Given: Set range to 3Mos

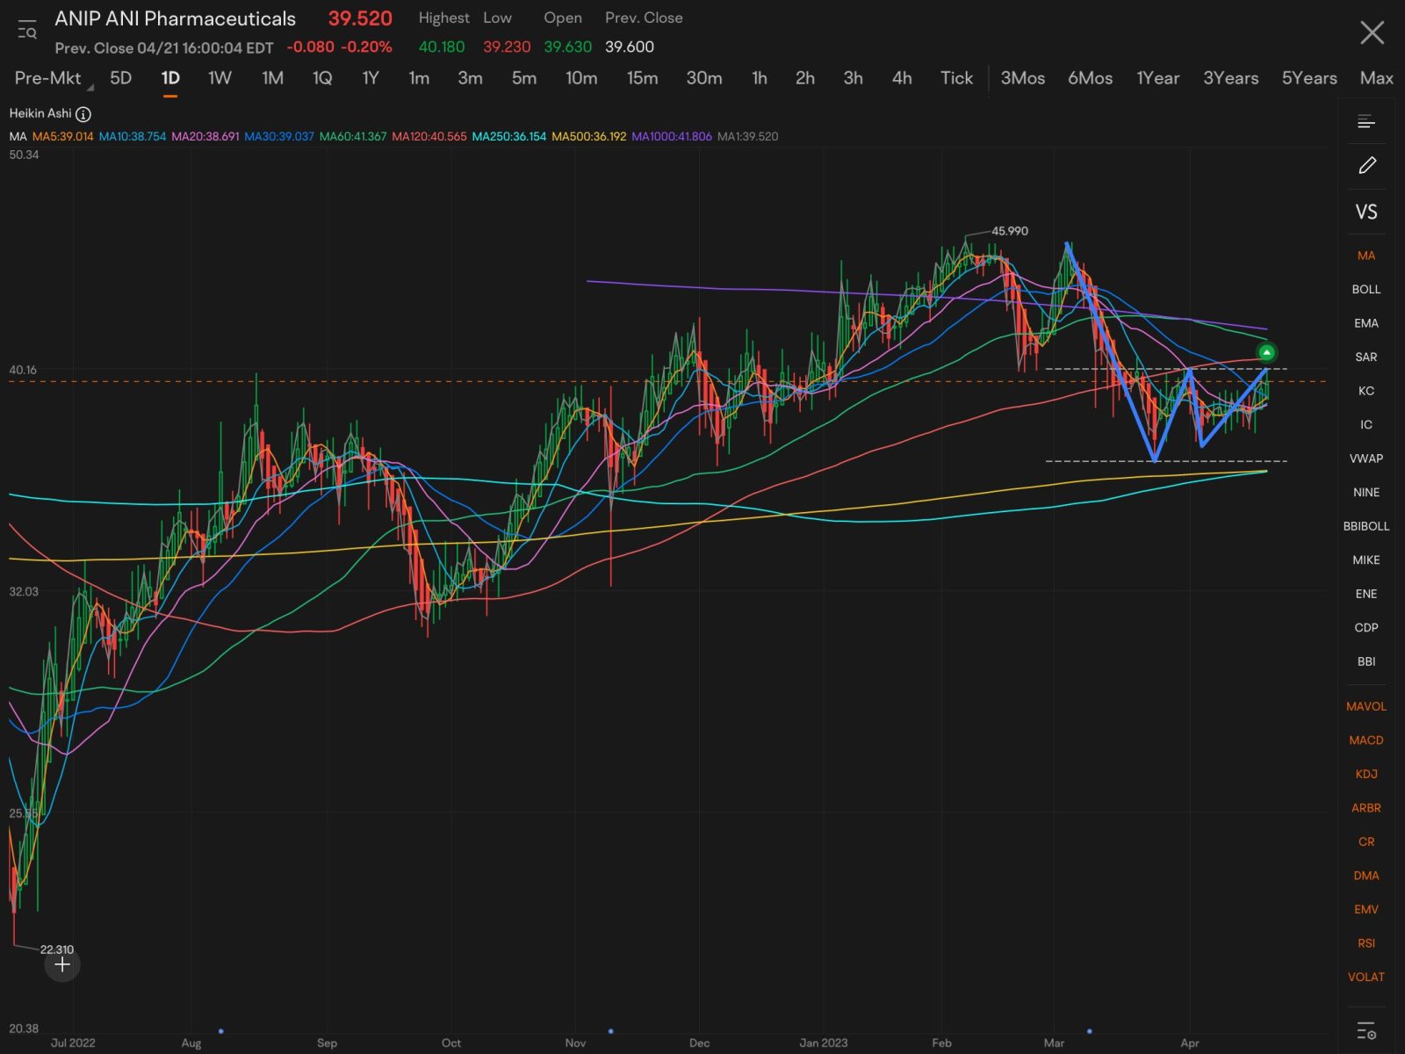Looking at the screenshot, I should tap(1023, 78).
